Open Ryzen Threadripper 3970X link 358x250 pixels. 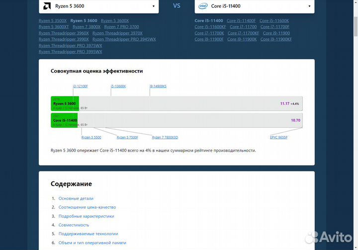(117, 33)
